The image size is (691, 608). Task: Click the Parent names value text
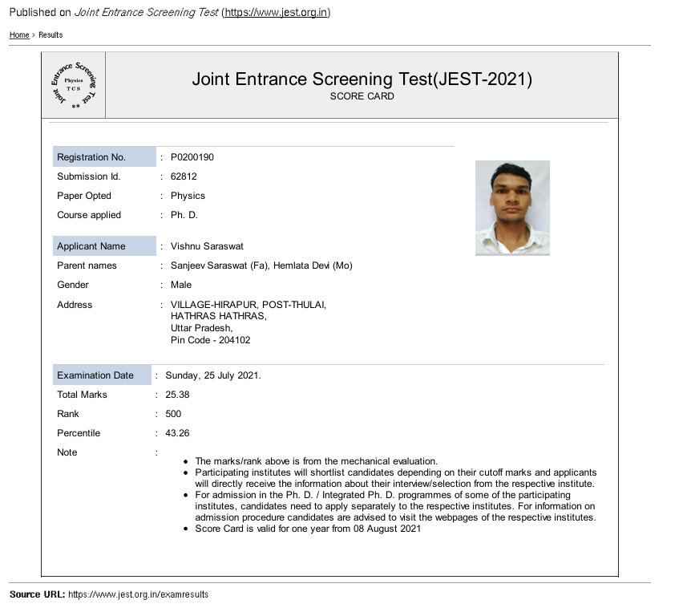click(261, 265)
